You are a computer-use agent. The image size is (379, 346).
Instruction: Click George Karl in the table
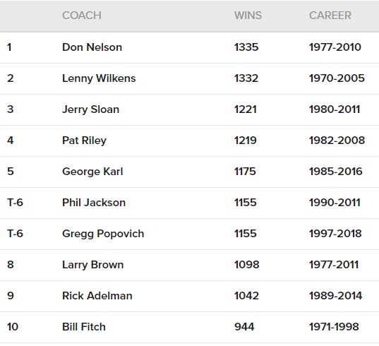(92, 172)
